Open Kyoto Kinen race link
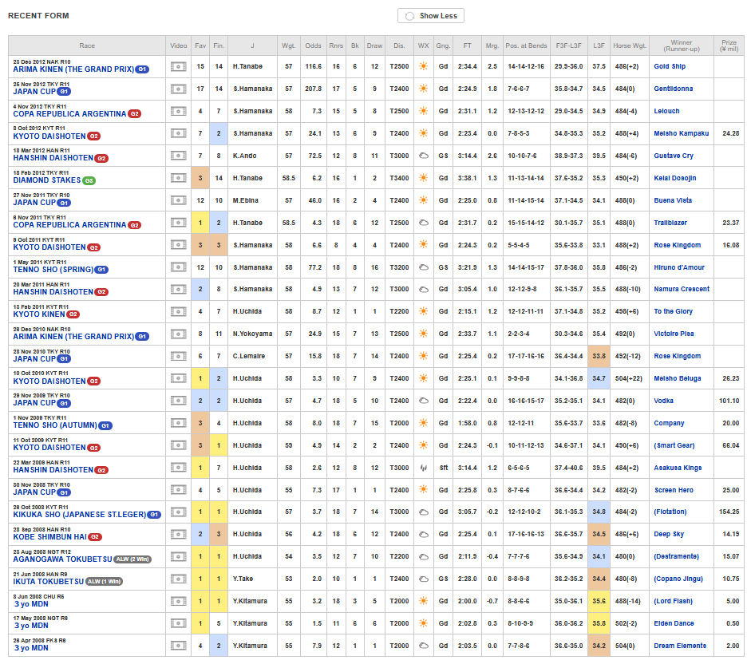 click(x=39, y=314)
